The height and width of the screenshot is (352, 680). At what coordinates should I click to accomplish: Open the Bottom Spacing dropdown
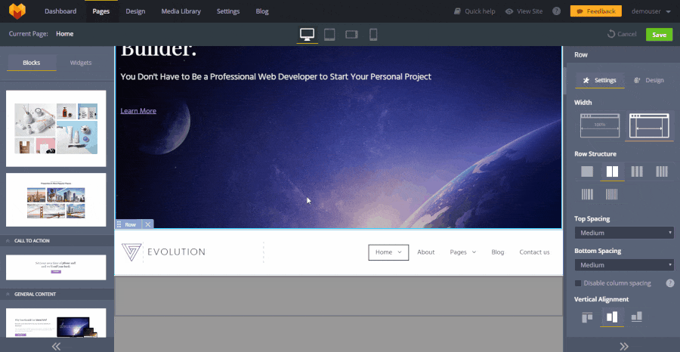click(x=623, y=265)
